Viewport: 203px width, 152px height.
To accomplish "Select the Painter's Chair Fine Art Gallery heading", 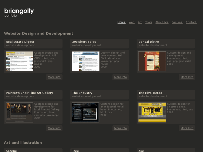I will coord(29,93).
